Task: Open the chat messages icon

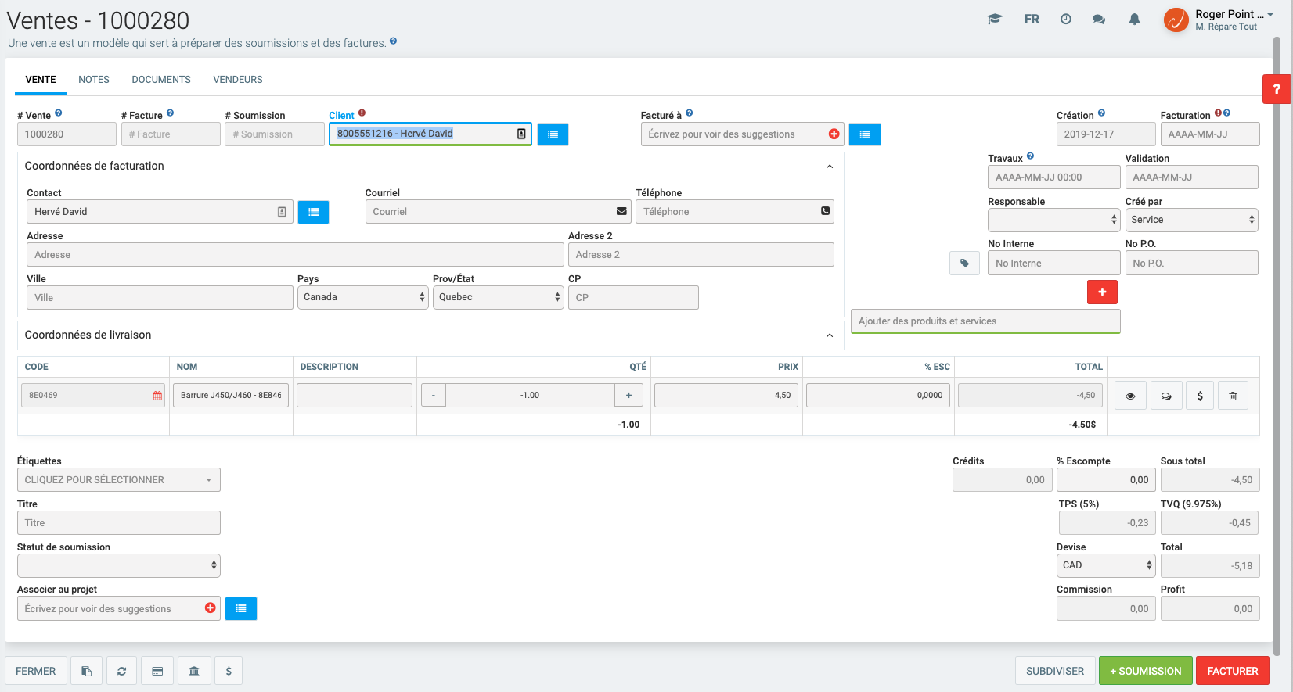Action: (1099, 20)
